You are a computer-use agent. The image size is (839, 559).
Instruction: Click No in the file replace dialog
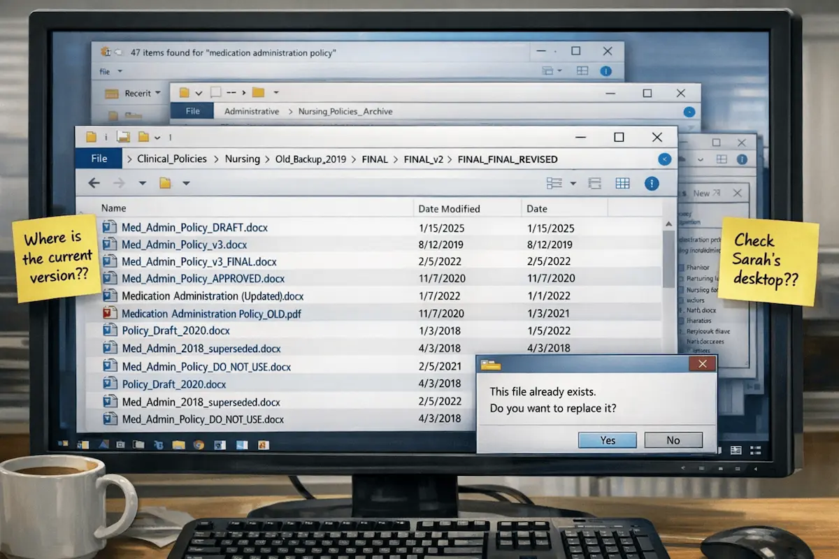click(x=673, y=440)
